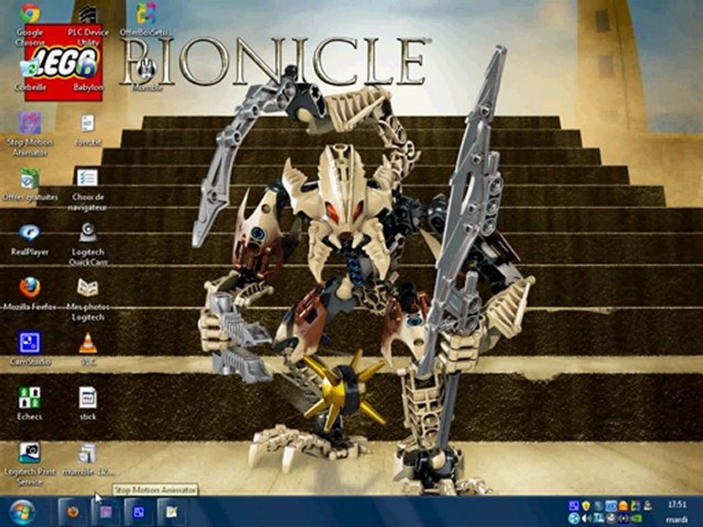Click the CamStudio system tray icon
Screen dimensions: 703x527
tap(574, 506)
